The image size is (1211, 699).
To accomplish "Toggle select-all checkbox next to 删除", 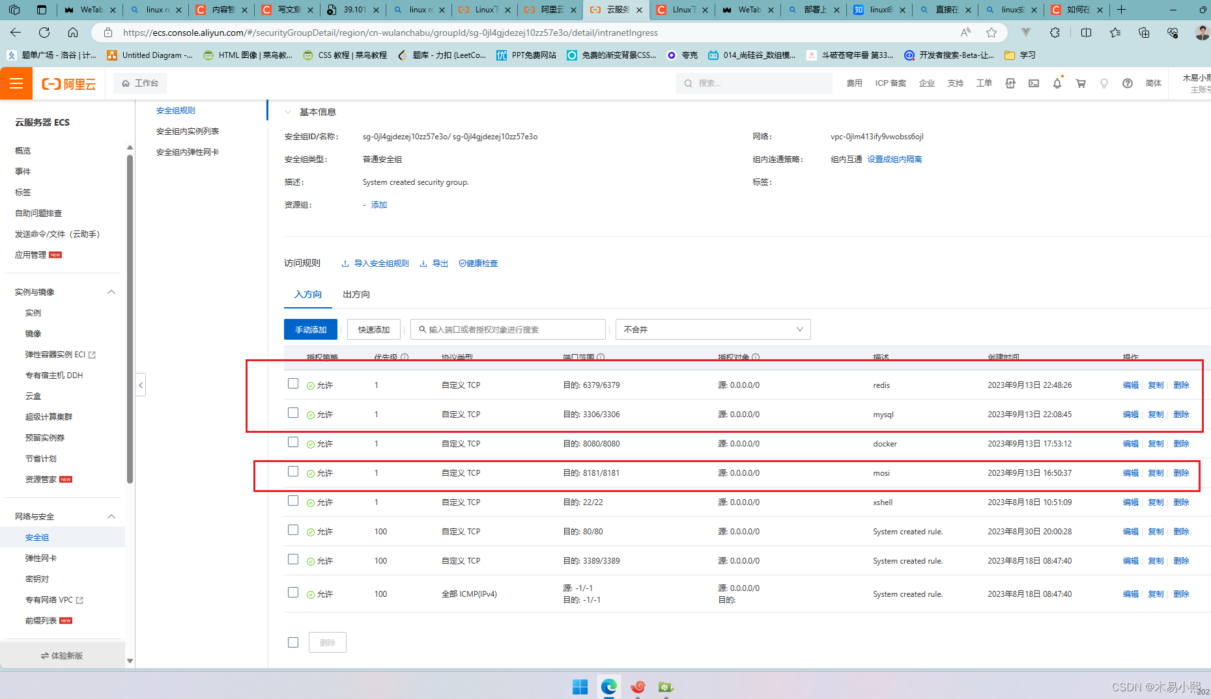I will point(293,642).
